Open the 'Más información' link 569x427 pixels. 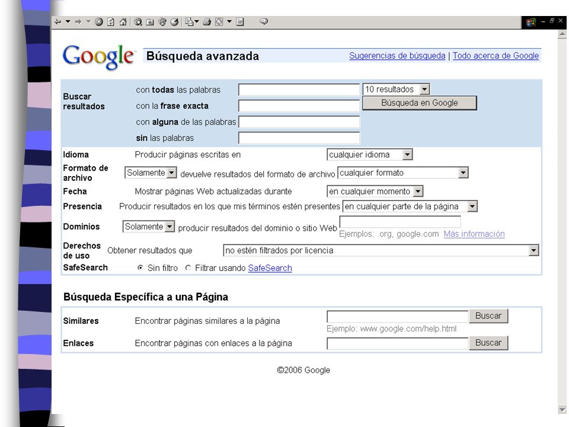click(474, 234)
